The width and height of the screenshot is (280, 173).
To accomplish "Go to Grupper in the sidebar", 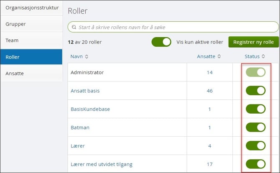I will (x=31, y=24).
